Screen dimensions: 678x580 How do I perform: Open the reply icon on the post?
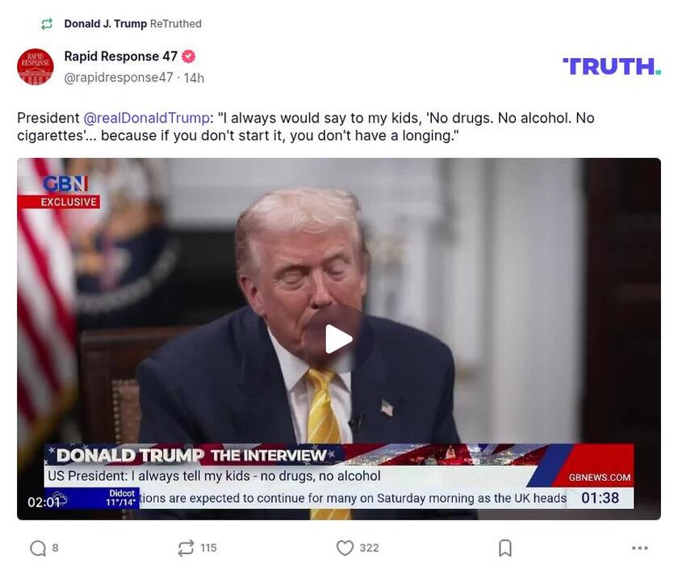[37, 547]
